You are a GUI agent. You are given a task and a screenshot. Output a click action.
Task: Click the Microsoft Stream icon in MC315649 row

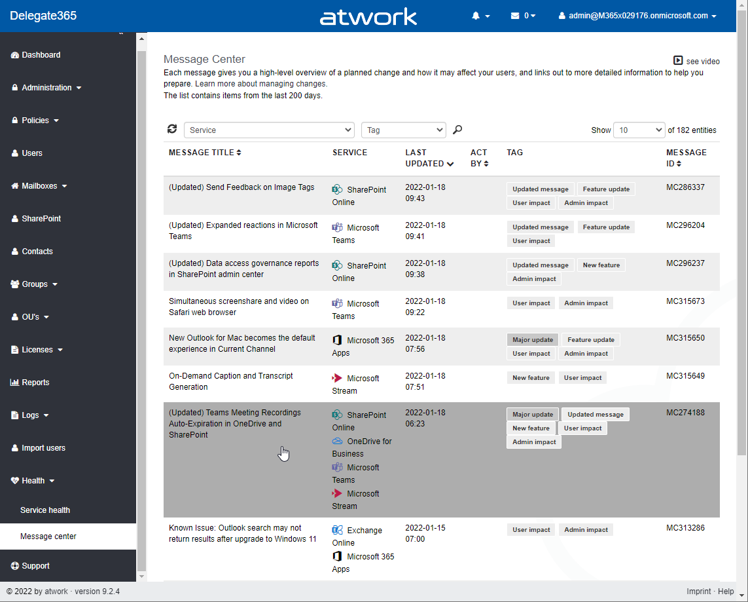[x=338, y=378]
